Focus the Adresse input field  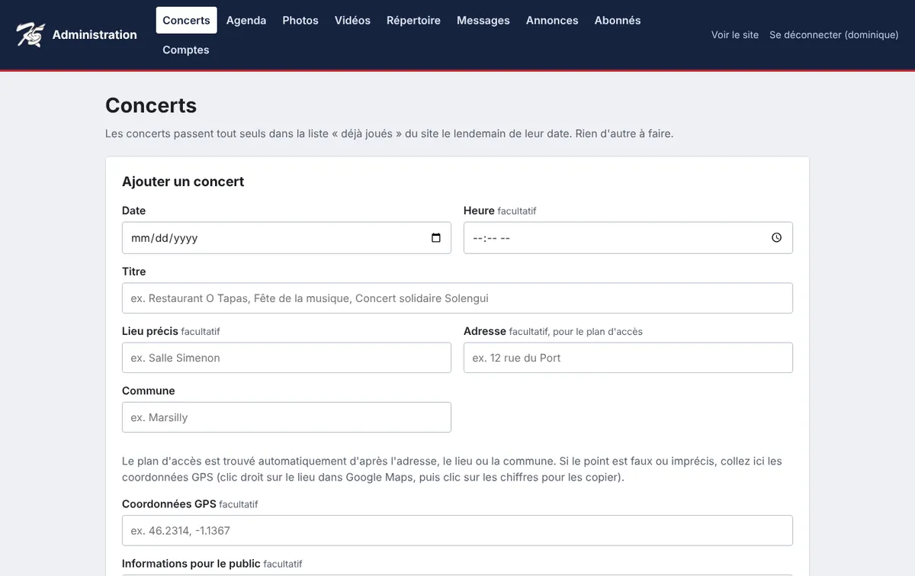tap(628, 358)
